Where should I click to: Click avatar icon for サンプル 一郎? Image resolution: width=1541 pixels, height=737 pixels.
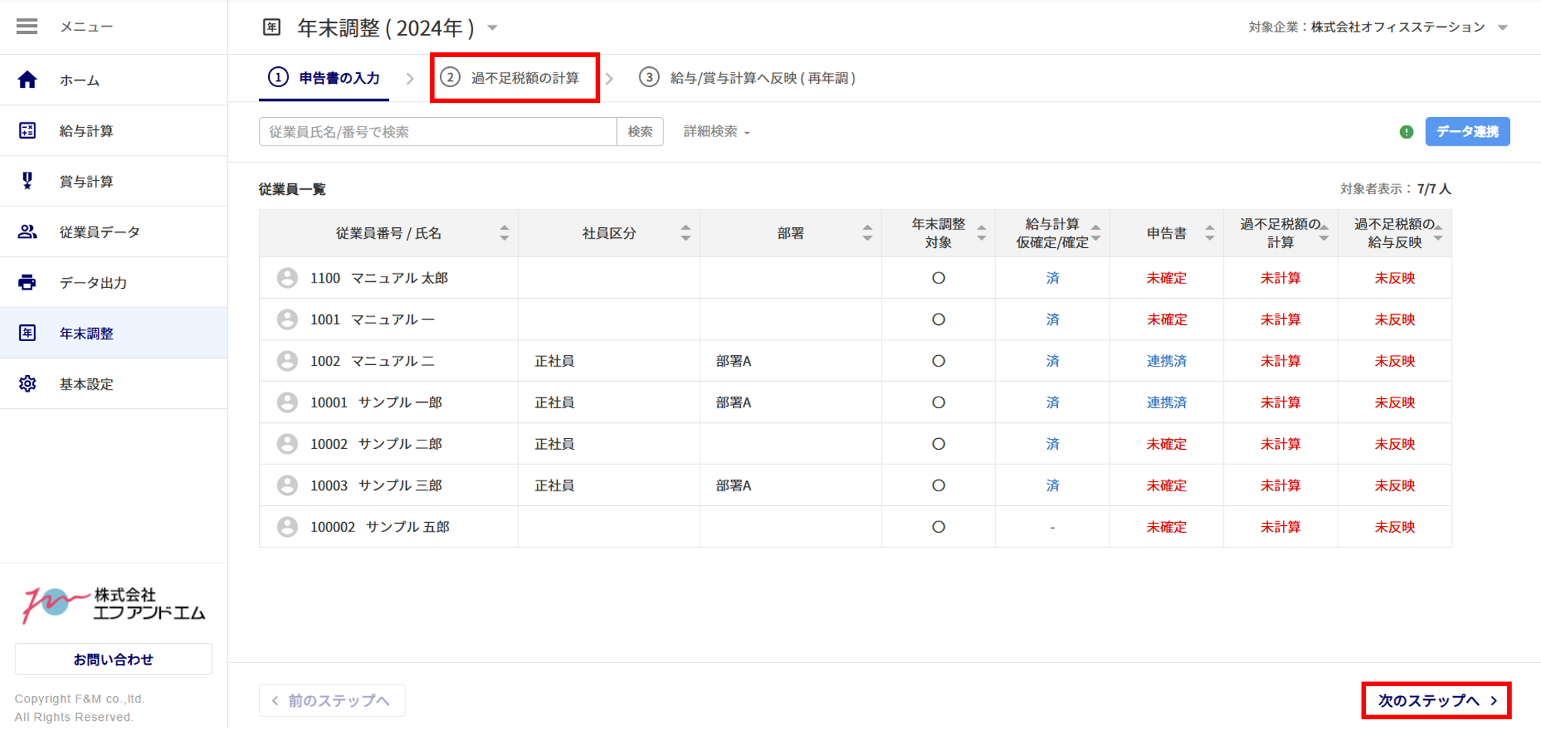287,402
